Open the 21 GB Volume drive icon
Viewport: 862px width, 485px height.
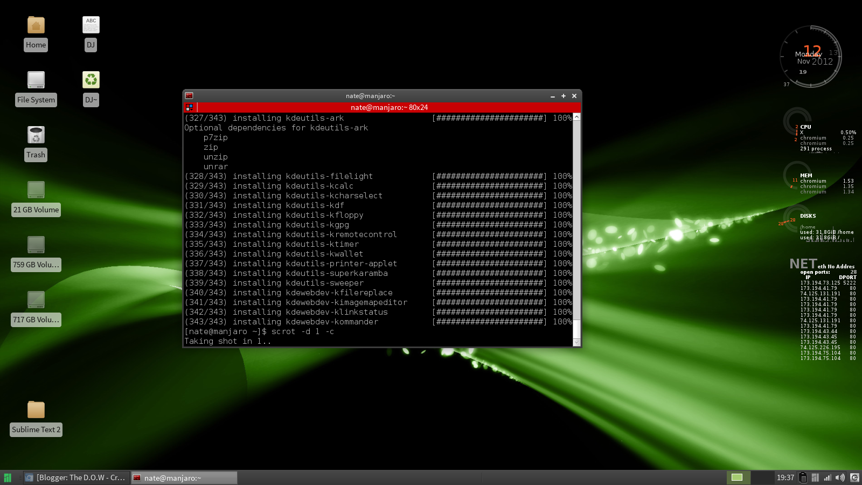[36, 190]
